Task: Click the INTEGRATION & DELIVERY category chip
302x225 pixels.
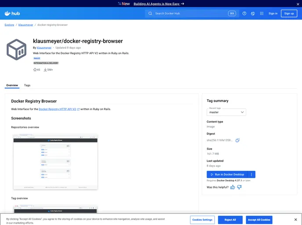Action: (46, 63)
